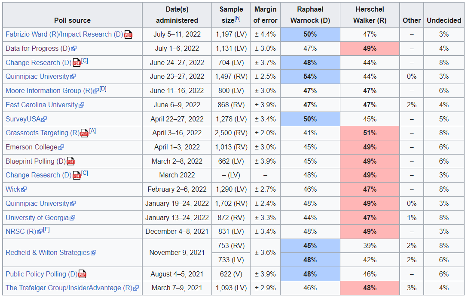Click the Herschel Walker (R) column header
Image resolution: width=468 pixels, height=298 pixels.
(370, 15)
